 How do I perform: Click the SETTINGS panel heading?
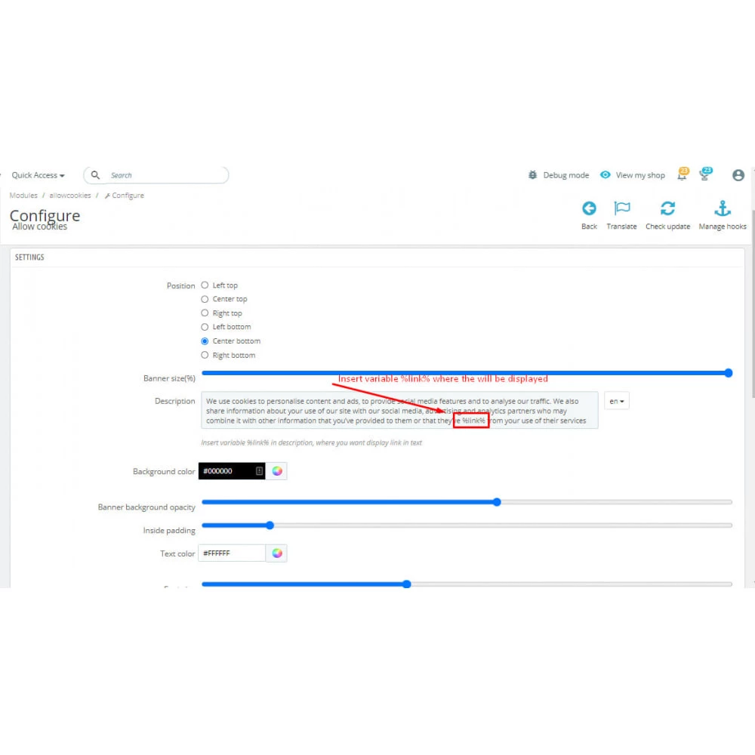(x=29, y=257)
